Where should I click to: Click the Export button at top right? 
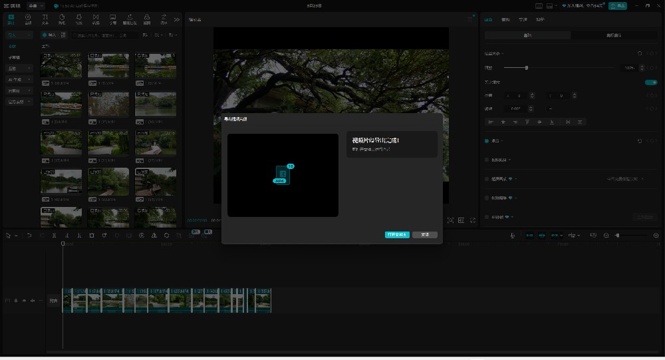(x=617, y=6)
